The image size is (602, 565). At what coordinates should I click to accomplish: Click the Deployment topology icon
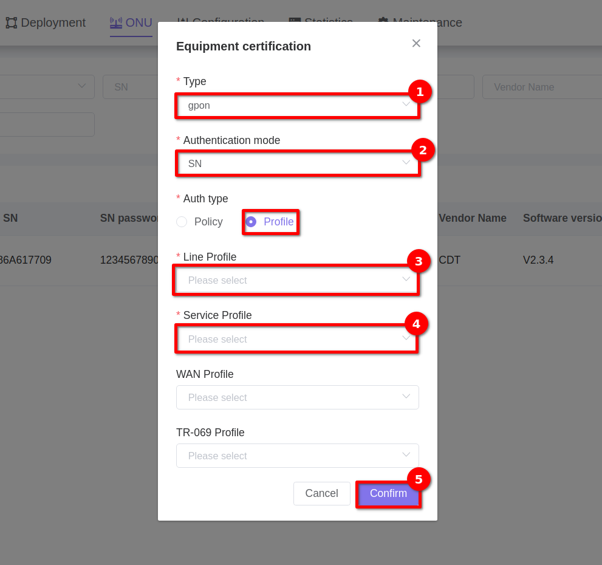coord(11,23)
